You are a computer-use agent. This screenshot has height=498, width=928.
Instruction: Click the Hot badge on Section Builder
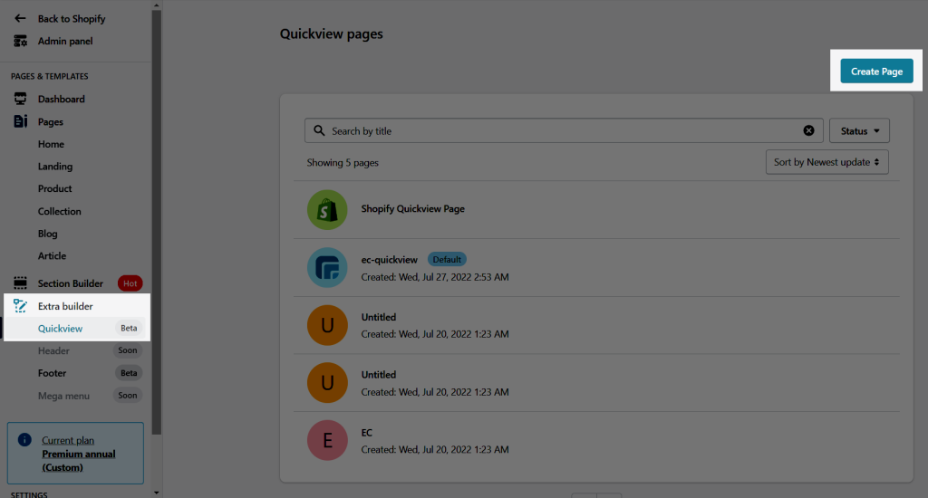tap(130, 283)
